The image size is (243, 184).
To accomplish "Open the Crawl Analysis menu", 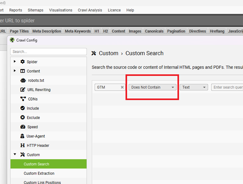I will pyautogui.click(x=90, y=10).
